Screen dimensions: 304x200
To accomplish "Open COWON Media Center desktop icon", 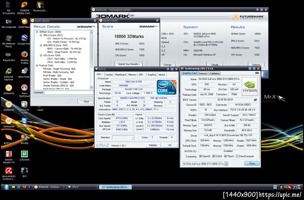I will pyautogui.click(x=24, y=8).
